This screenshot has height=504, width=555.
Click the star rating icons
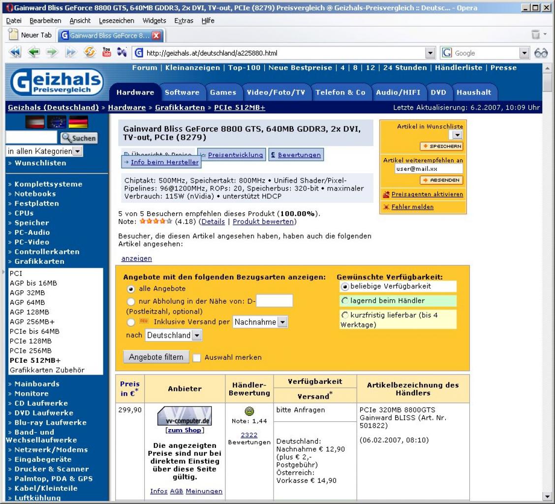[x=156, y=221]
